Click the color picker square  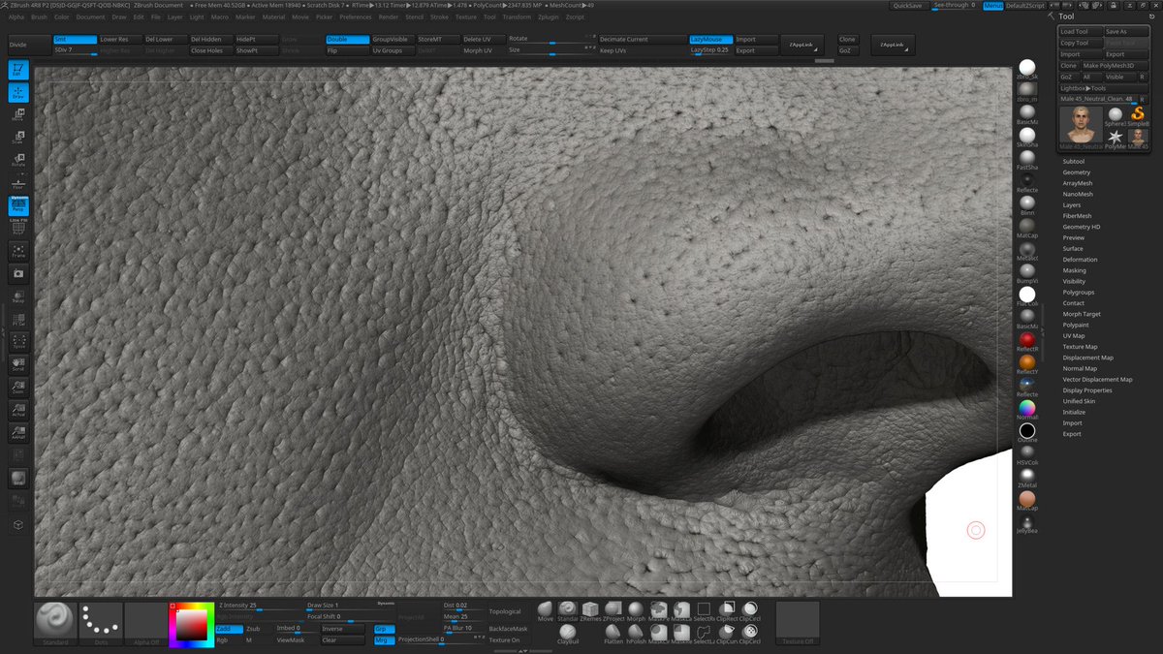point(190,625)
